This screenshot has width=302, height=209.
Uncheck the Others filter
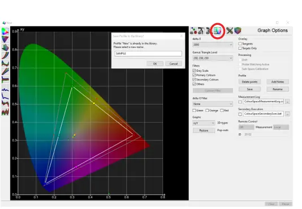point(194,84)
